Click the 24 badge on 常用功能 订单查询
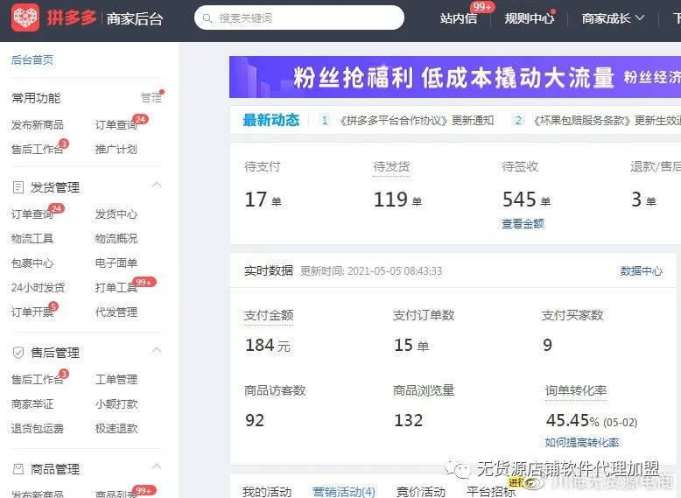681x498 pixels. pos(140,119)
